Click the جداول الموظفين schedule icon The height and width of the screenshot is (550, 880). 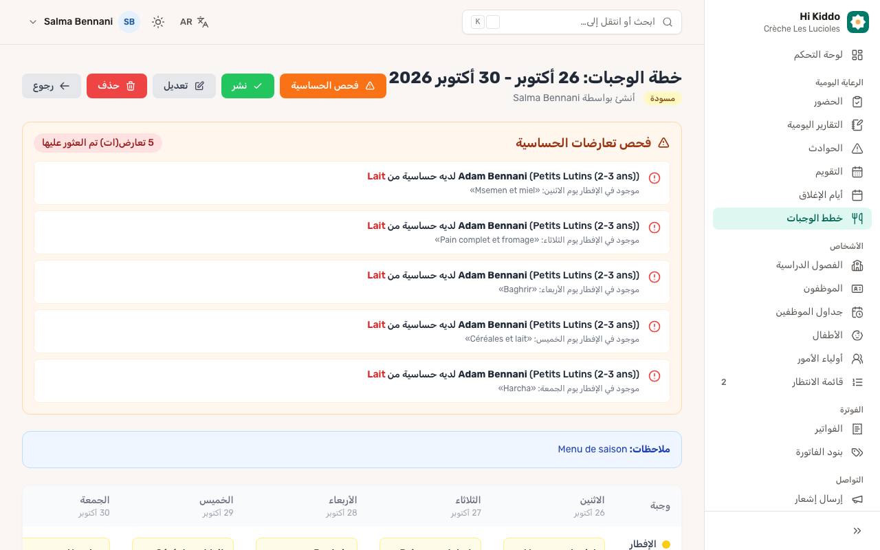[x=857, y=312]
